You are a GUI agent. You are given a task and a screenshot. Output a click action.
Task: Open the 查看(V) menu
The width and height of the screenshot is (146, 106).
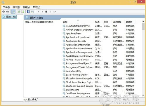point(26,7)
